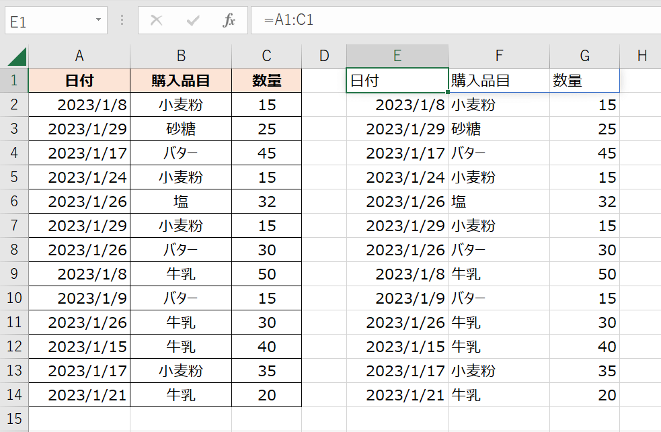Select column B header

(181, 56)
